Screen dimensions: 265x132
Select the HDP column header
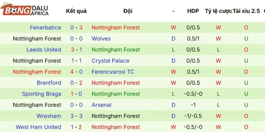tap(193, 11)
